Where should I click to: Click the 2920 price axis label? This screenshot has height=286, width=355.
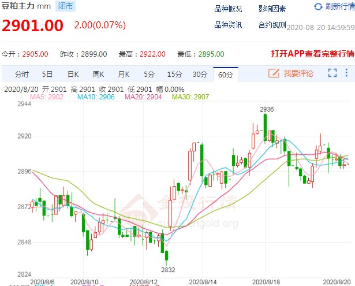[24, 136]
